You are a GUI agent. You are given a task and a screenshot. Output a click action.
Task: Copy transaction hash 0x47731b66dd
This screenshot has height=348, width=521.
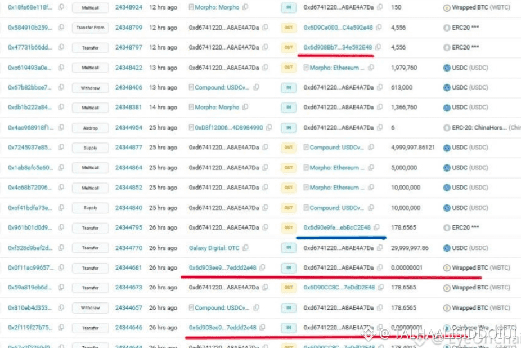(x=61, y=47)
